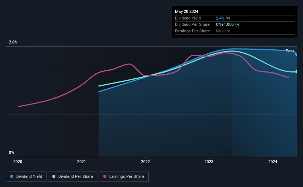Toggle the Dividend Per Share legend button

click(x=73, y=177)
